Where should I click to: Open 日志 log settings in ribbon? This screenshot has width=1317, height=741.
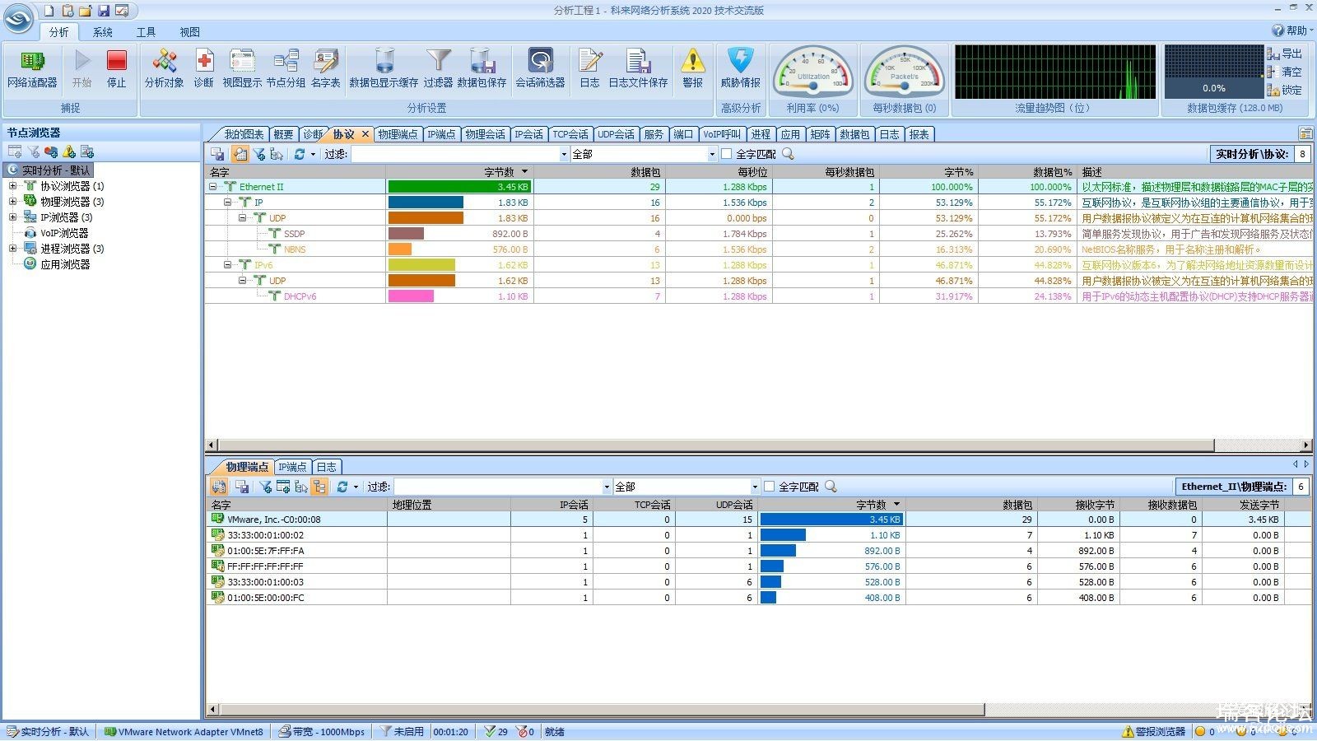pyautogui.click(x=589, y=69)
